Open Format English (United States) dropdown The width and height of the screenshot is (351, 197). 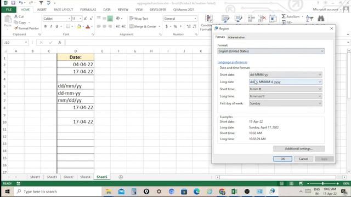click(271, 51)
